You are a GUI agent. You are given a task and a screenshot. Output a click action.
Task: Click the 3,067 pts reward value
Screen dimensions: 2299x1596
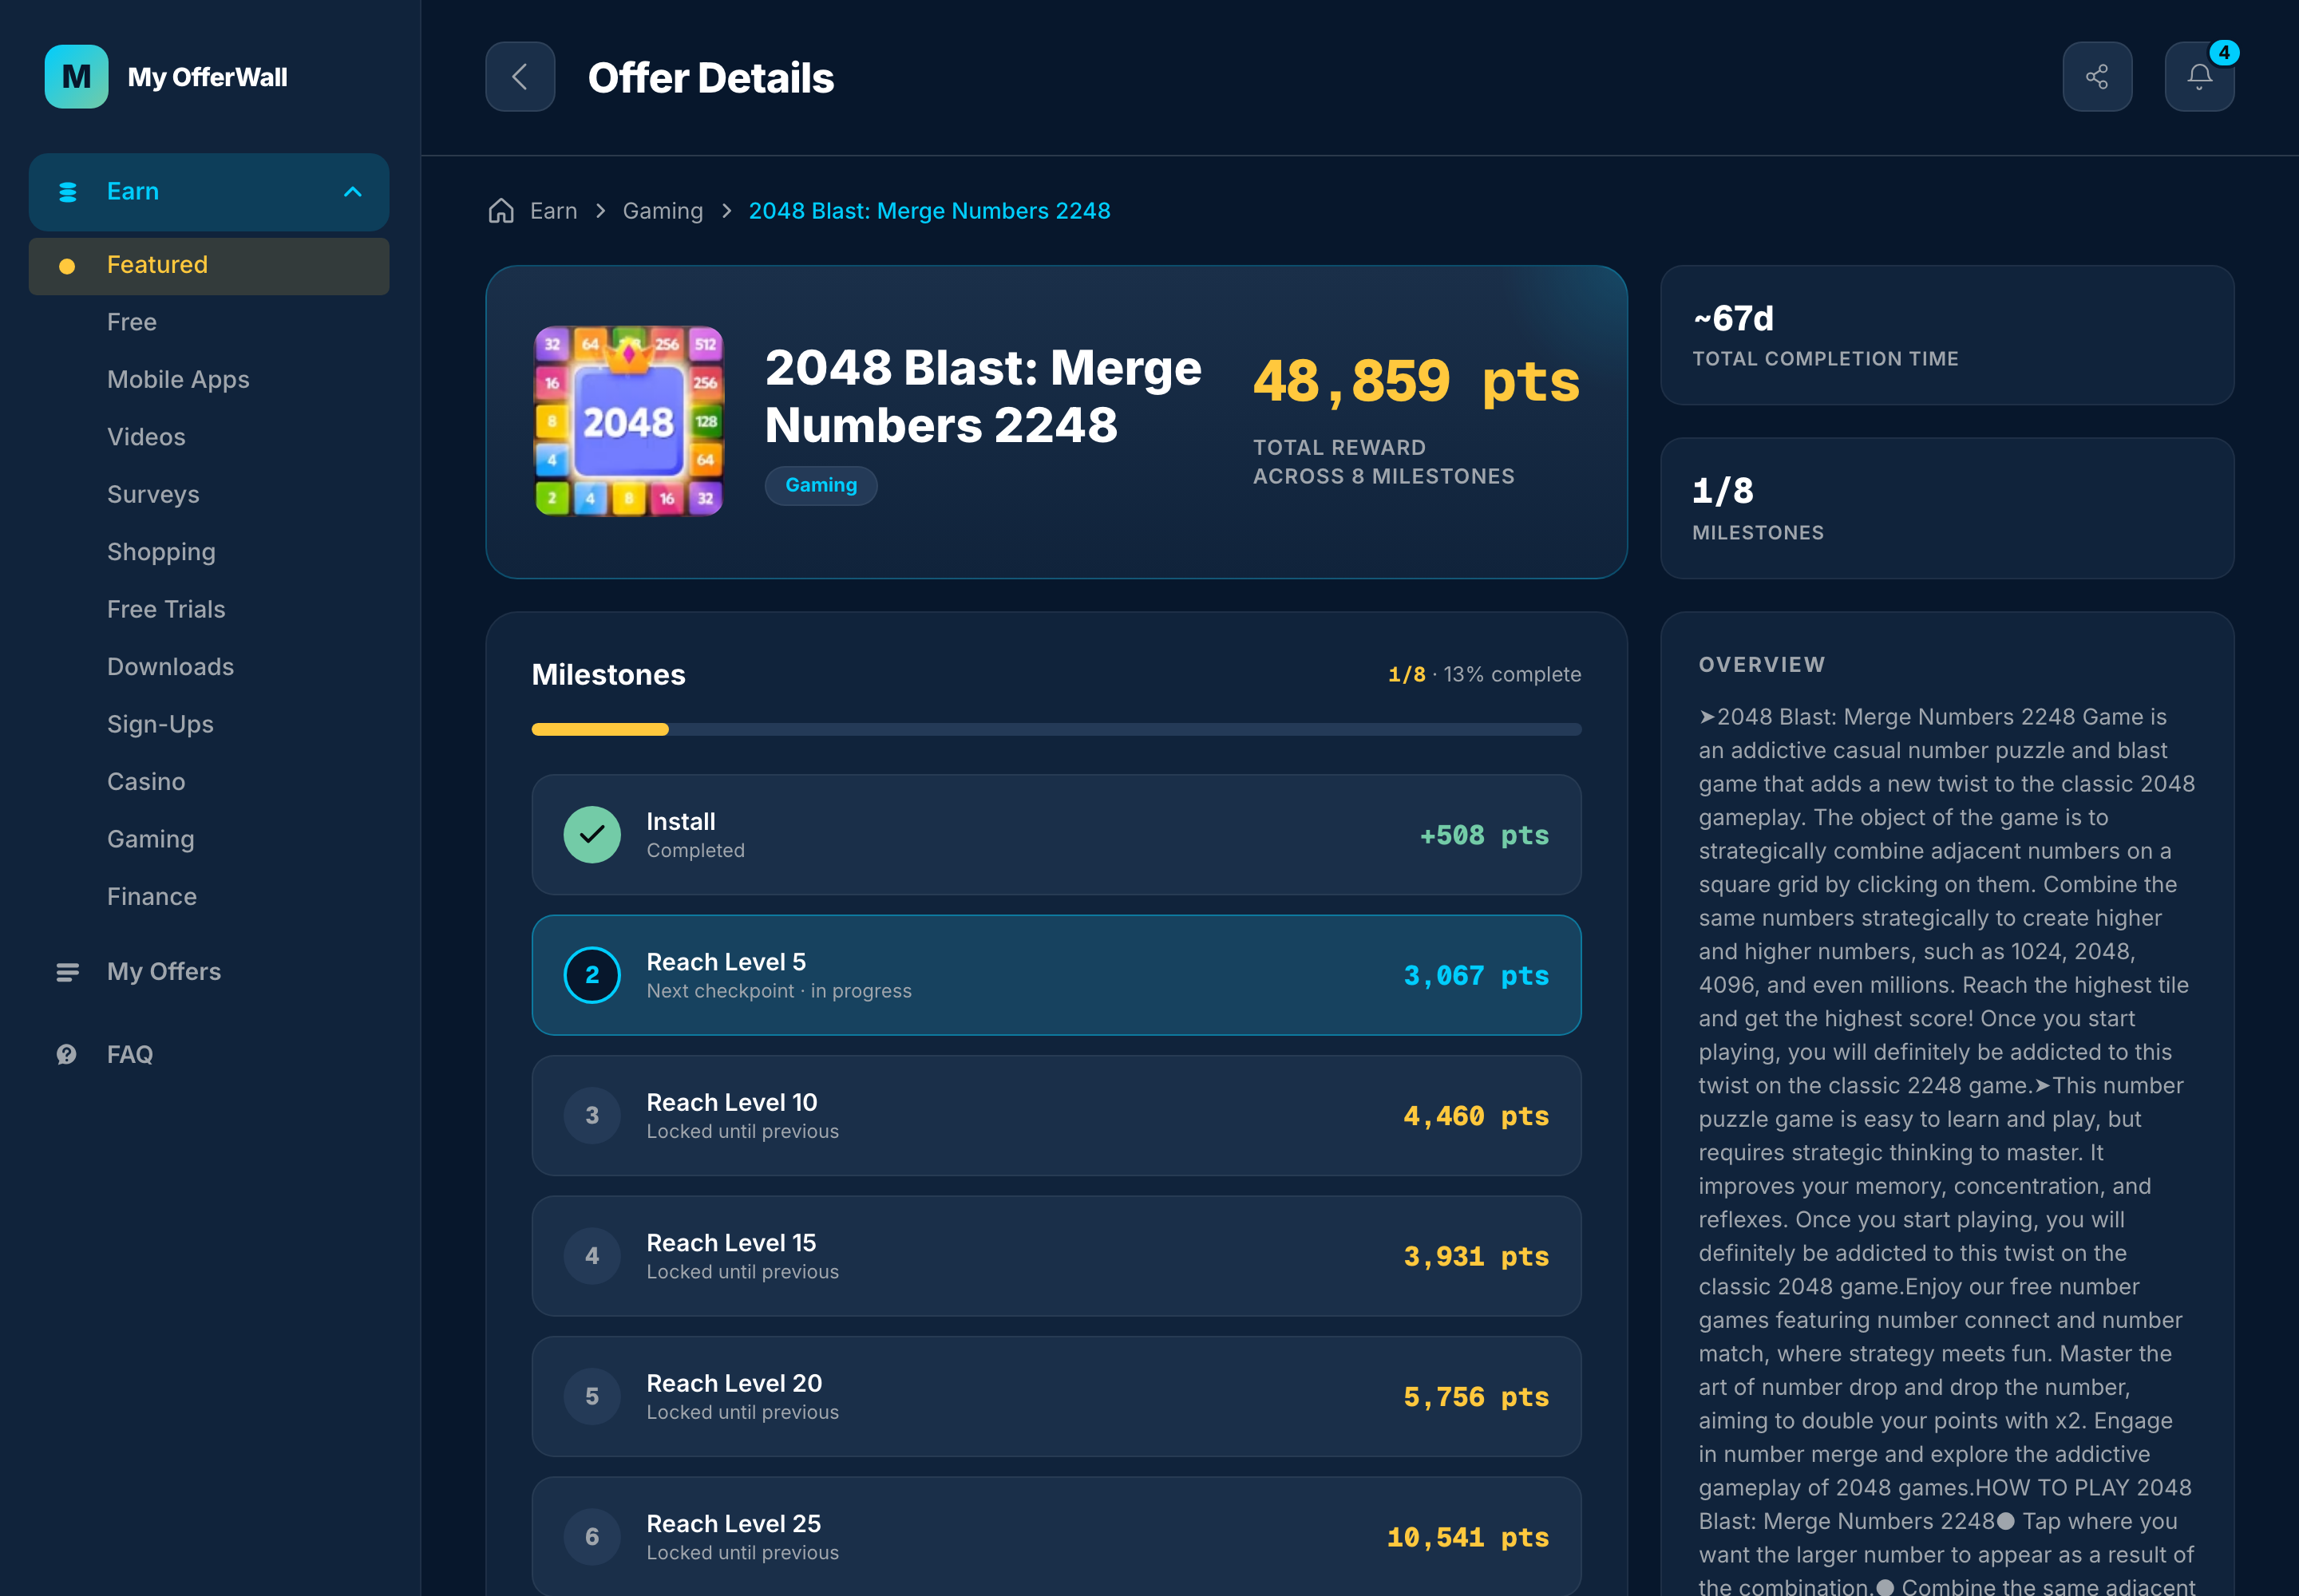[1476, 975]
